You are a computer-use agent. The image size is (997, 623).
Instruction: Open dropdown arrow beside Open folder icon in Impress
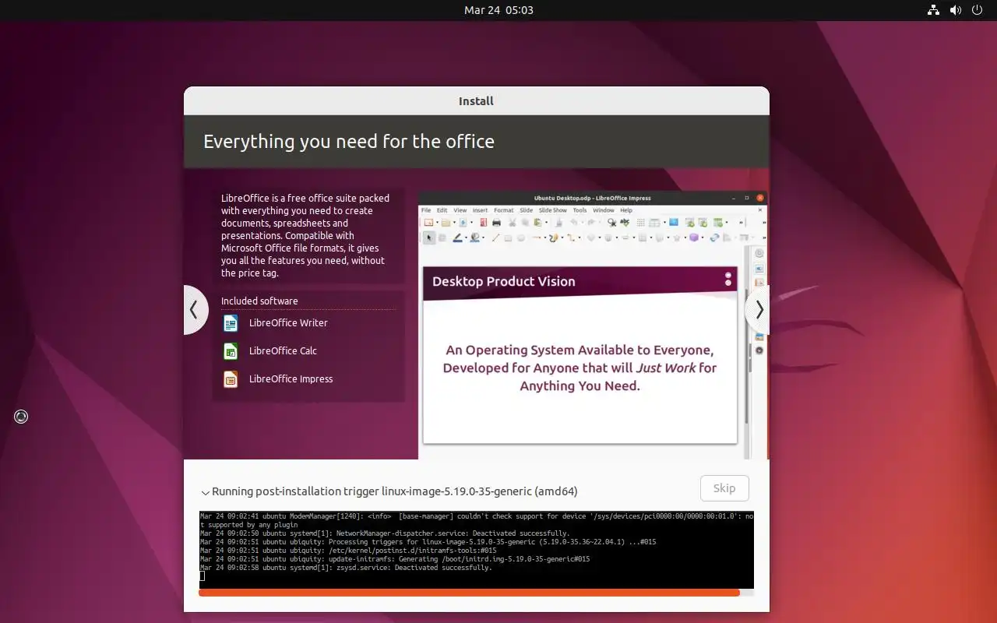coord(454,222)
